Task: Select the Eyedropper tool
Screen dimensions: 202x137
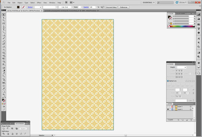Action: click(x=4, y=74)
